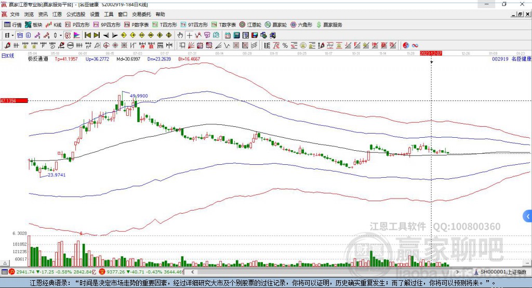
Task: Click the 沪 Shanghai index status badge
Action: coord(12,272)
